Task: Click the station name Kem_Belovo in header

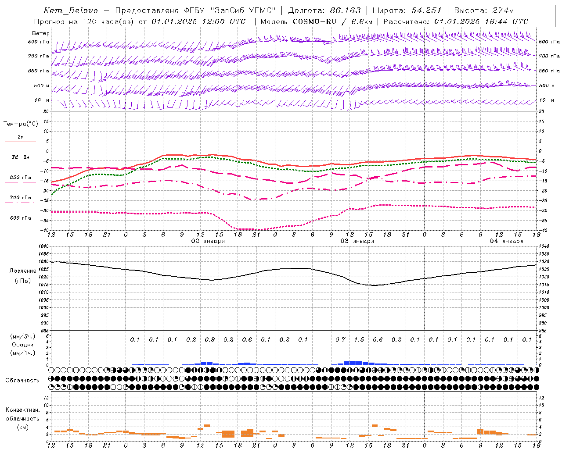Action: [x=71, y=11]
